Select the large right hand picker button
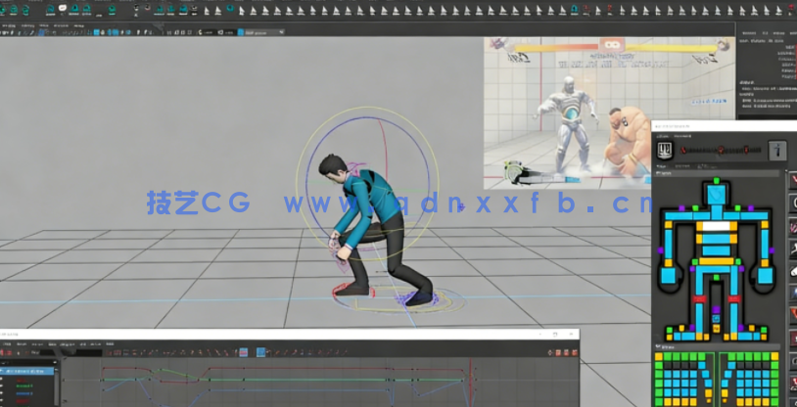This screenshot has height=407, width=797. [x=764, y=274]
